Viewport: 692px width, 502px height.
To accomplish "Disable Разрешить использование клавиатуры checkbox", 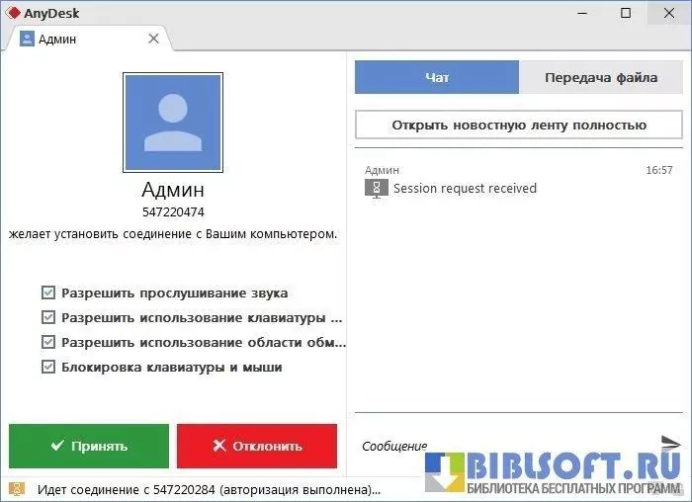I will point(48,318).
